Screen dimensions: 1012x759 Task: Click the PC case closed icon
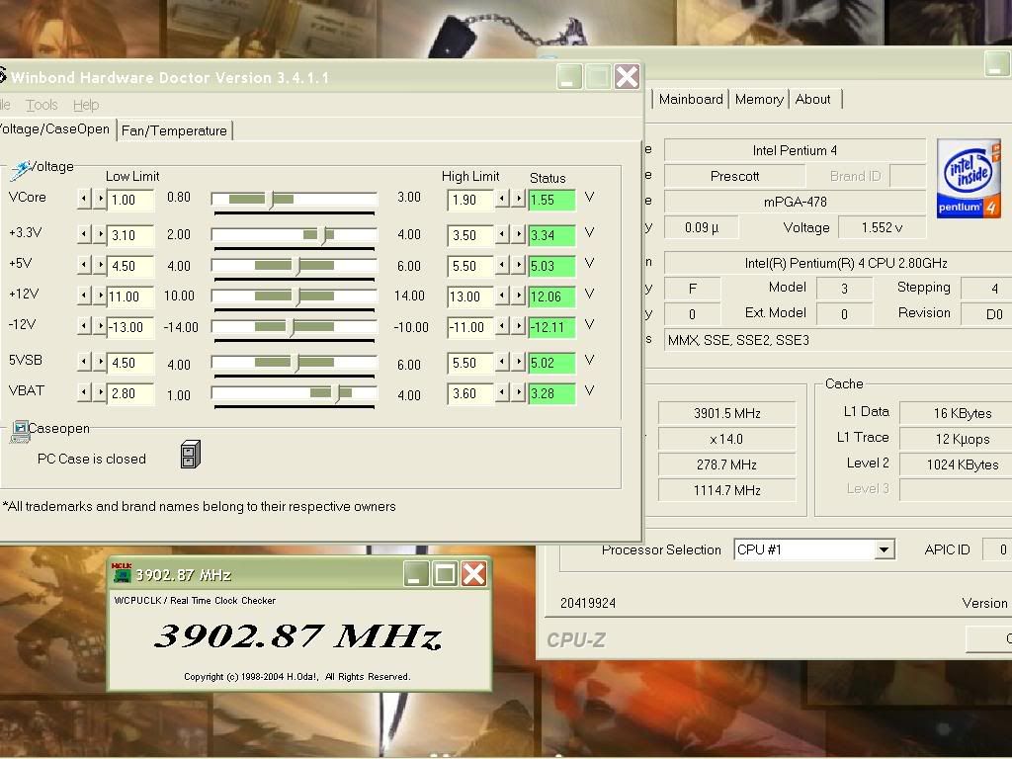tap(190, 455)
